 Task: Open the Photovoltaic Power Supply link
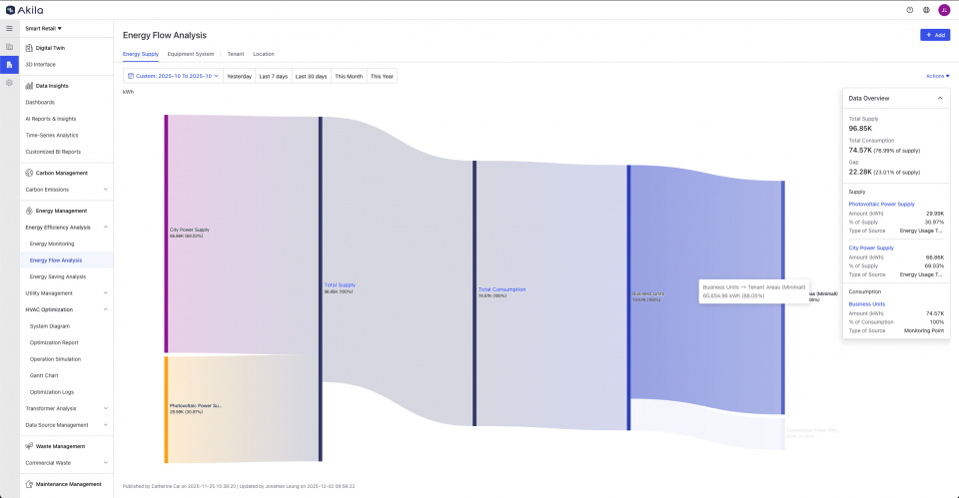[881, 204]
